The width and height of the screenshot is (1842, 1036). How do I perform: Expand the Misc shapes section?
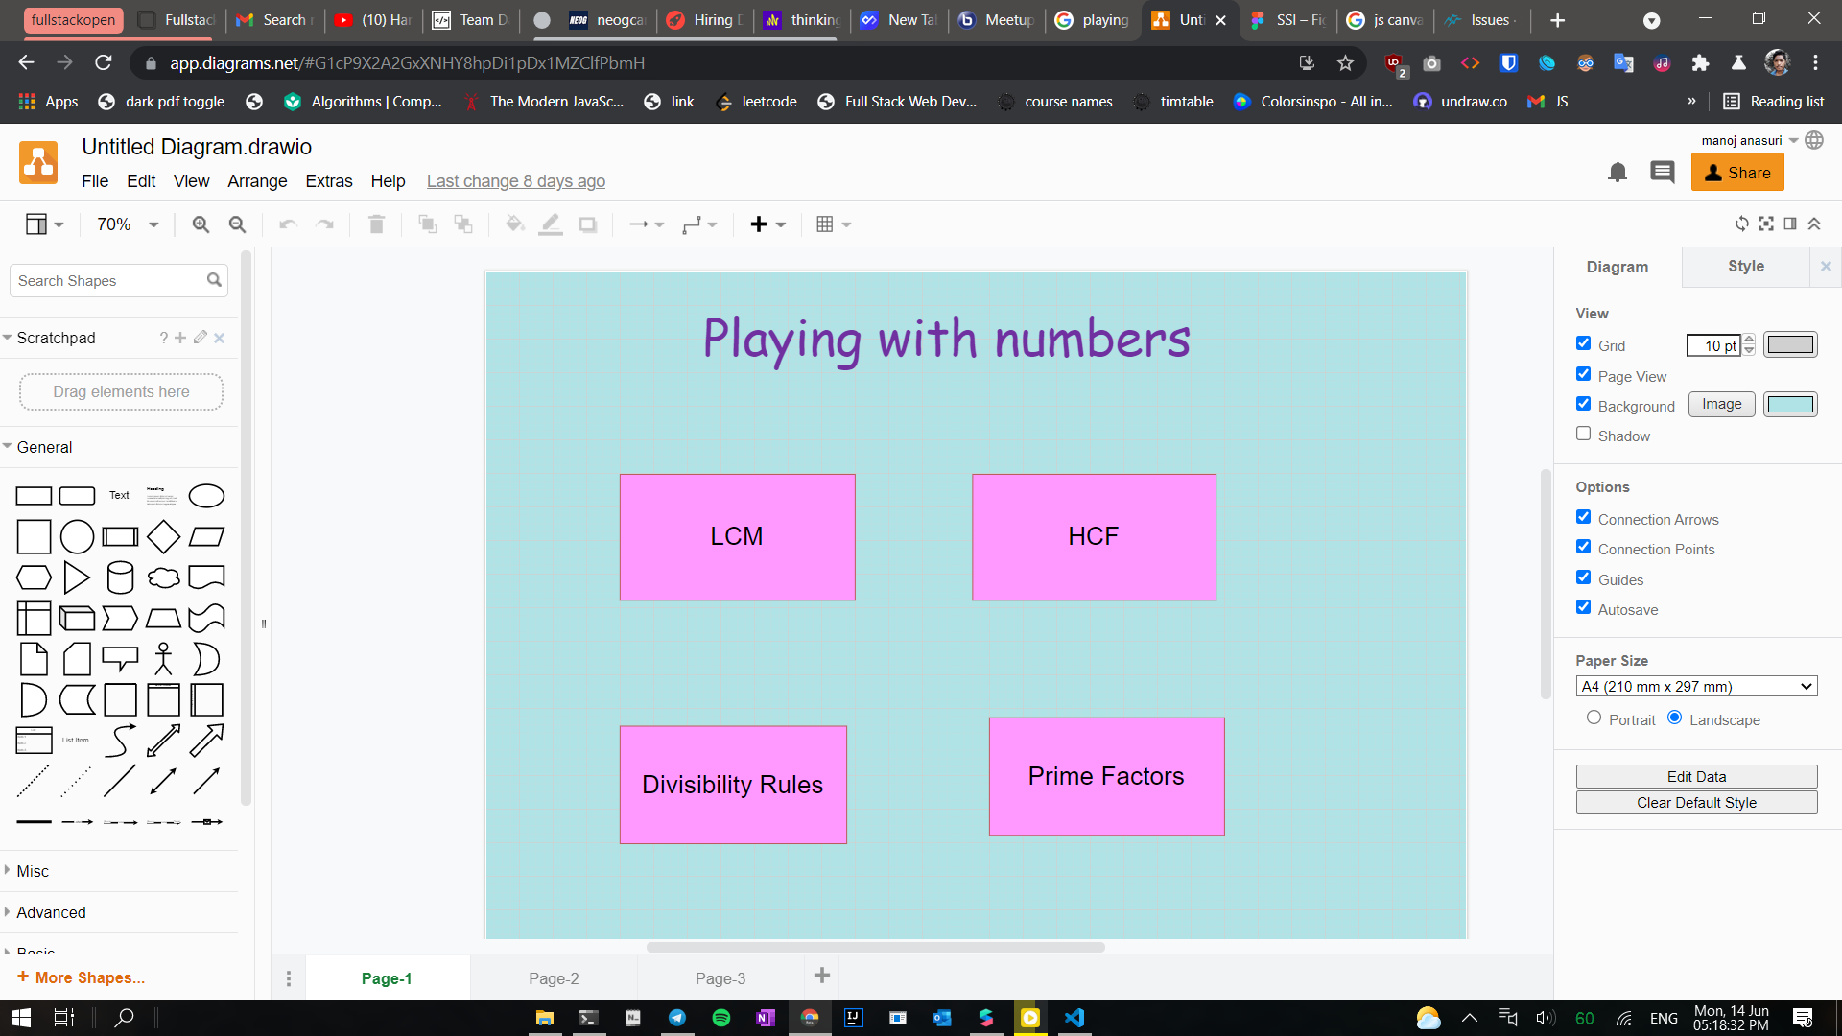(33, 871)
